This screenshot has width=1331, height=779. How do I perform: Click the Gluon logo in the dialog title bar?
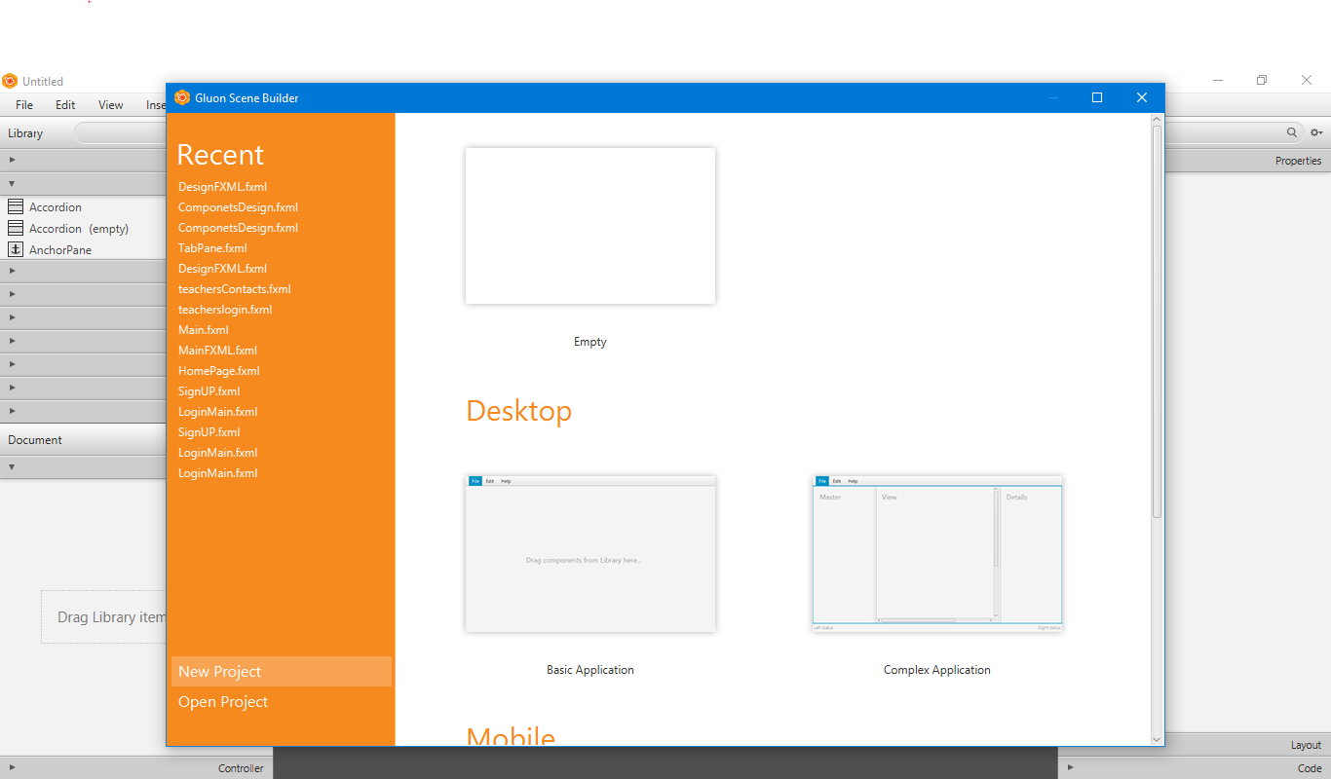[182, 97]
